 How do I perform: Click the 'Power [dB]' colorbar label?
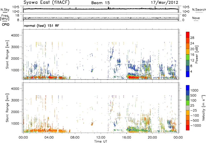(x=196, y=54)
